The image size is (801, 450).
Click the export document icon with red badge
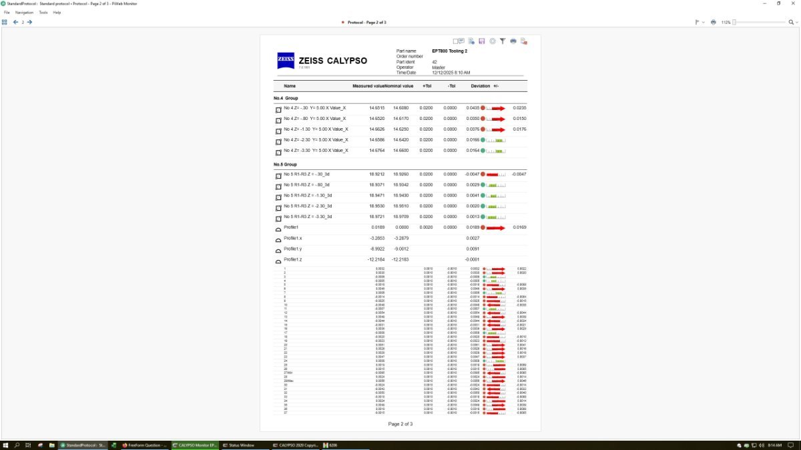(x=524, y=41)
